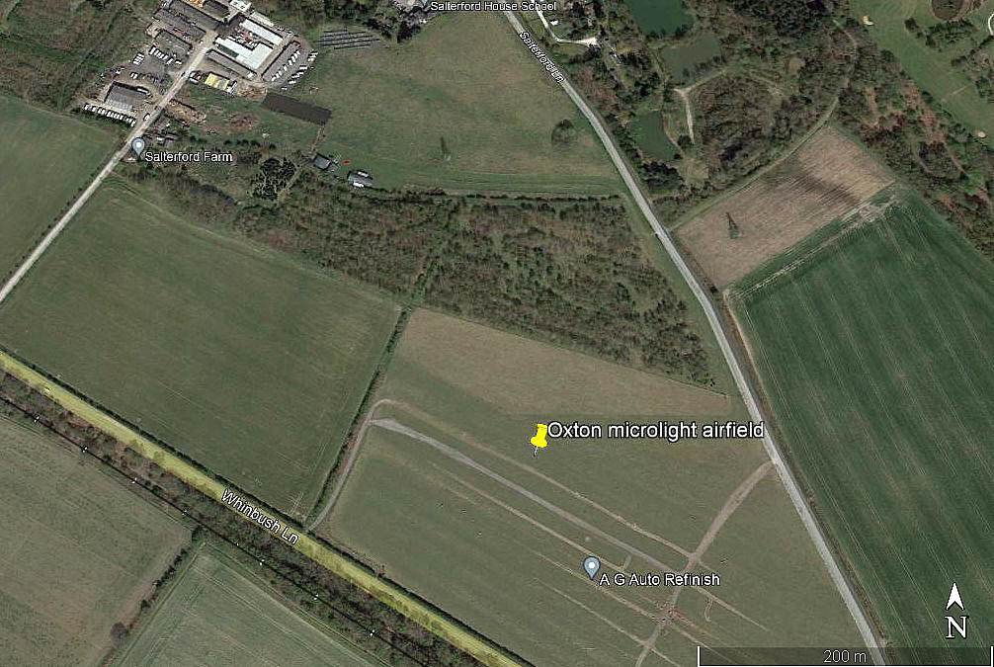Click the A G Auto Refinish label
The image size is (994, 667).
660,579
